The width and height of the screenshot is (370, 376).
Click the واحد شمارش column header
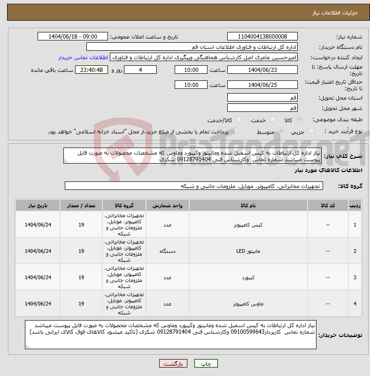tap(168, 205)
